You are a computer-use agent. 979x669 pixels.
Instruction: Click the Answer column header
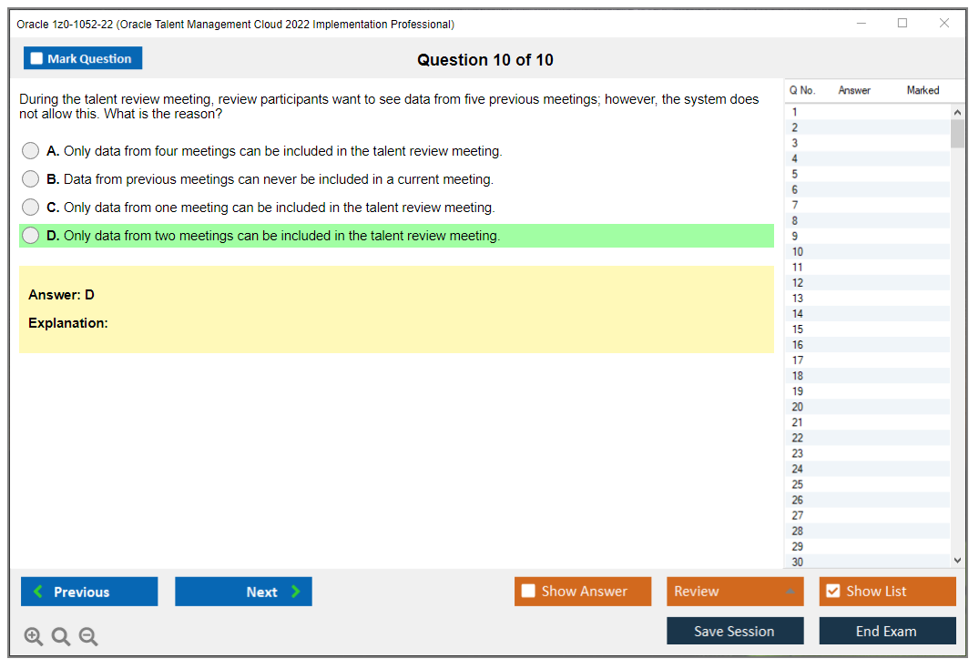click(854, 90)
